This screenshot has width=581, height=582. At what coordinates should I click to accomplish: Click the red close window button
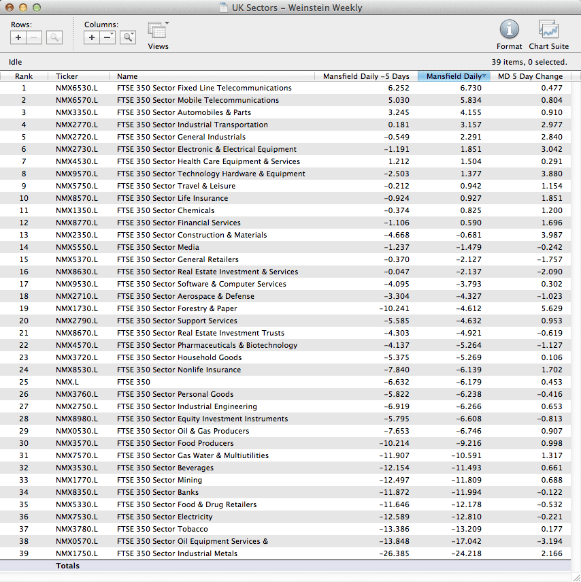[10, 8]
